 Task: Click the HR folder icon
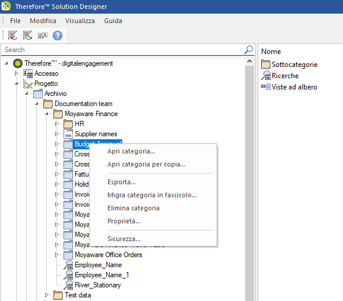68,124
